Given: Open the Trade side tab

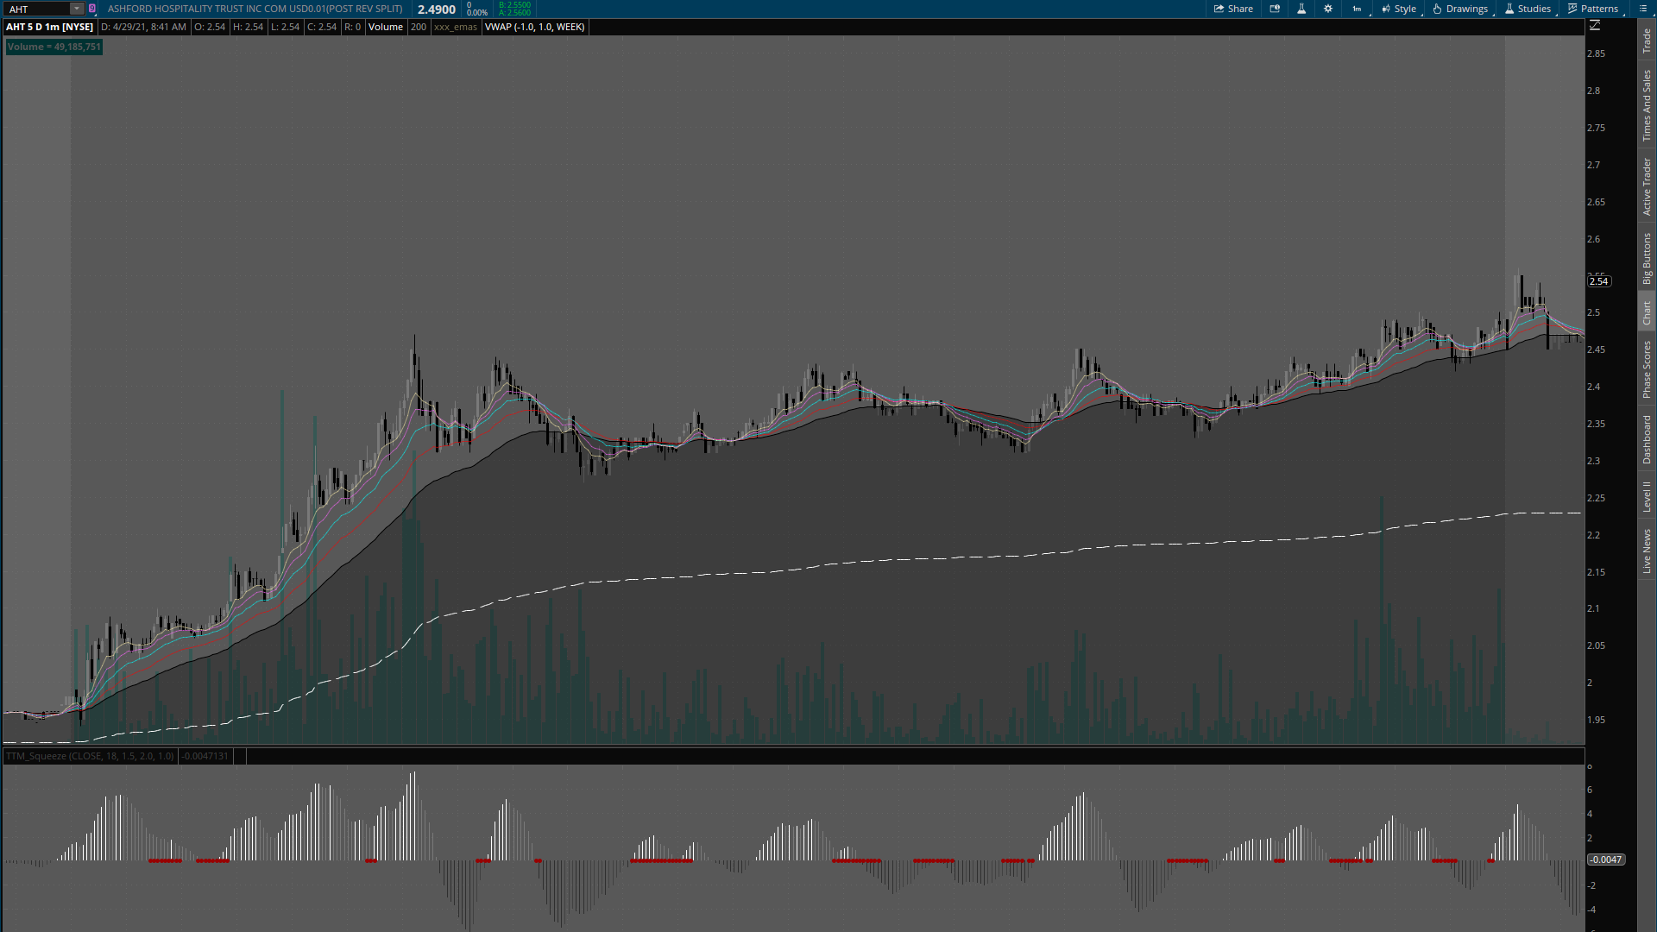Looking at the screenshot, I should coord(1647,40).
